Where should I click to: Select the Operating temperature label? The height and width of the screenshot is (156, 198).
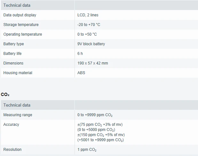[x=23, y=34]
